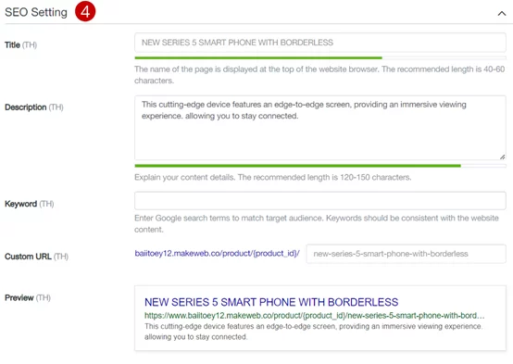Click the Custom URL (TH) label
The height and width of the screenshot is (364, 513).
click(x=36, y=257)
